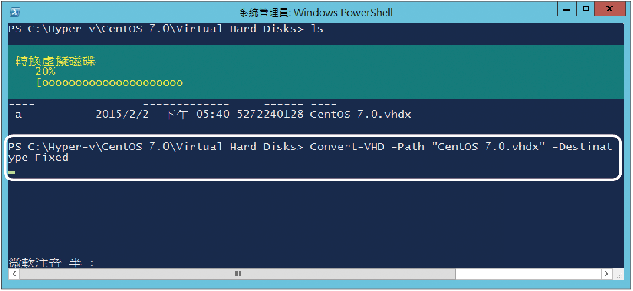Click the horizontal scrollbar right arrow

pyautogui.click(x=607, y=274)
